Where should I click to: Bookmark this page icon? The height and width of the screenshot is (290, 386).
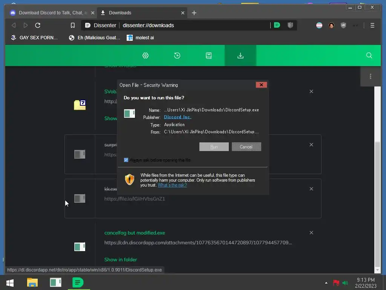(x=73, y=25)
